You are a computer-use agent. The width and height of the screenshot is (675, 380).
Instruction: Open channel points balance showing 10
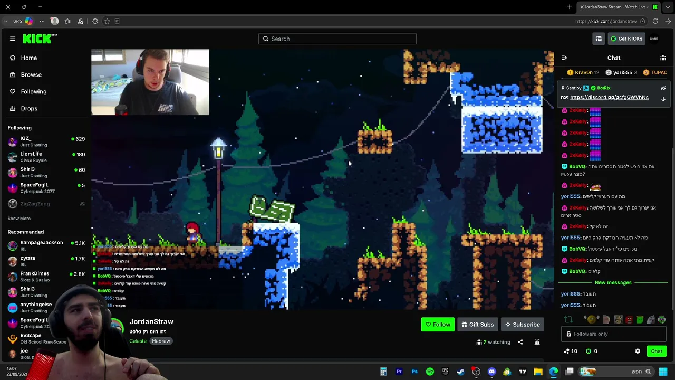(570, 351)
